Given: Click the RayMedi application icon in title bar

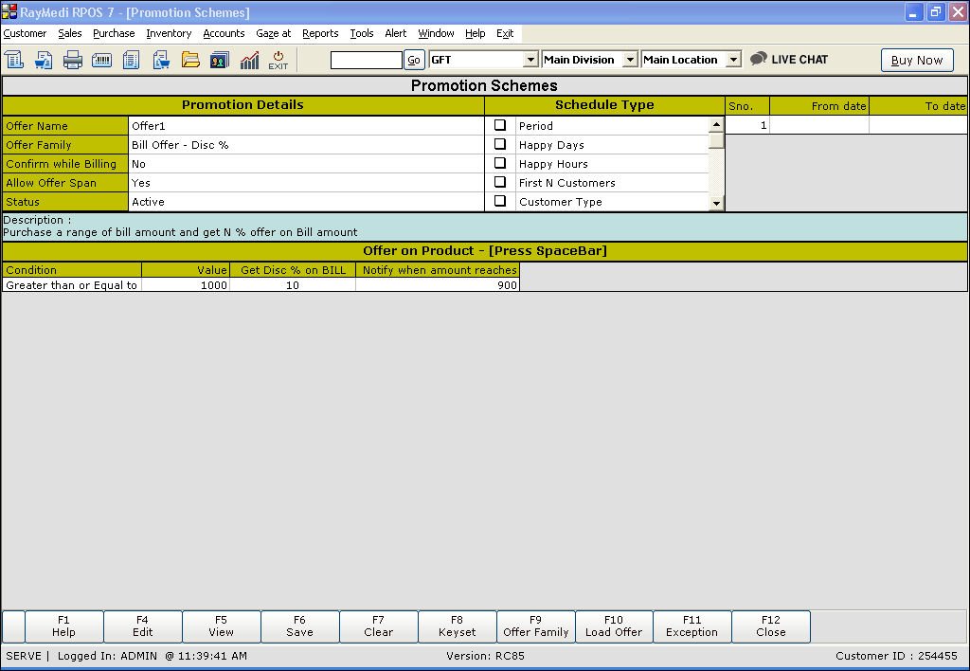Looking at the screenshot, I should click(9, 11).
